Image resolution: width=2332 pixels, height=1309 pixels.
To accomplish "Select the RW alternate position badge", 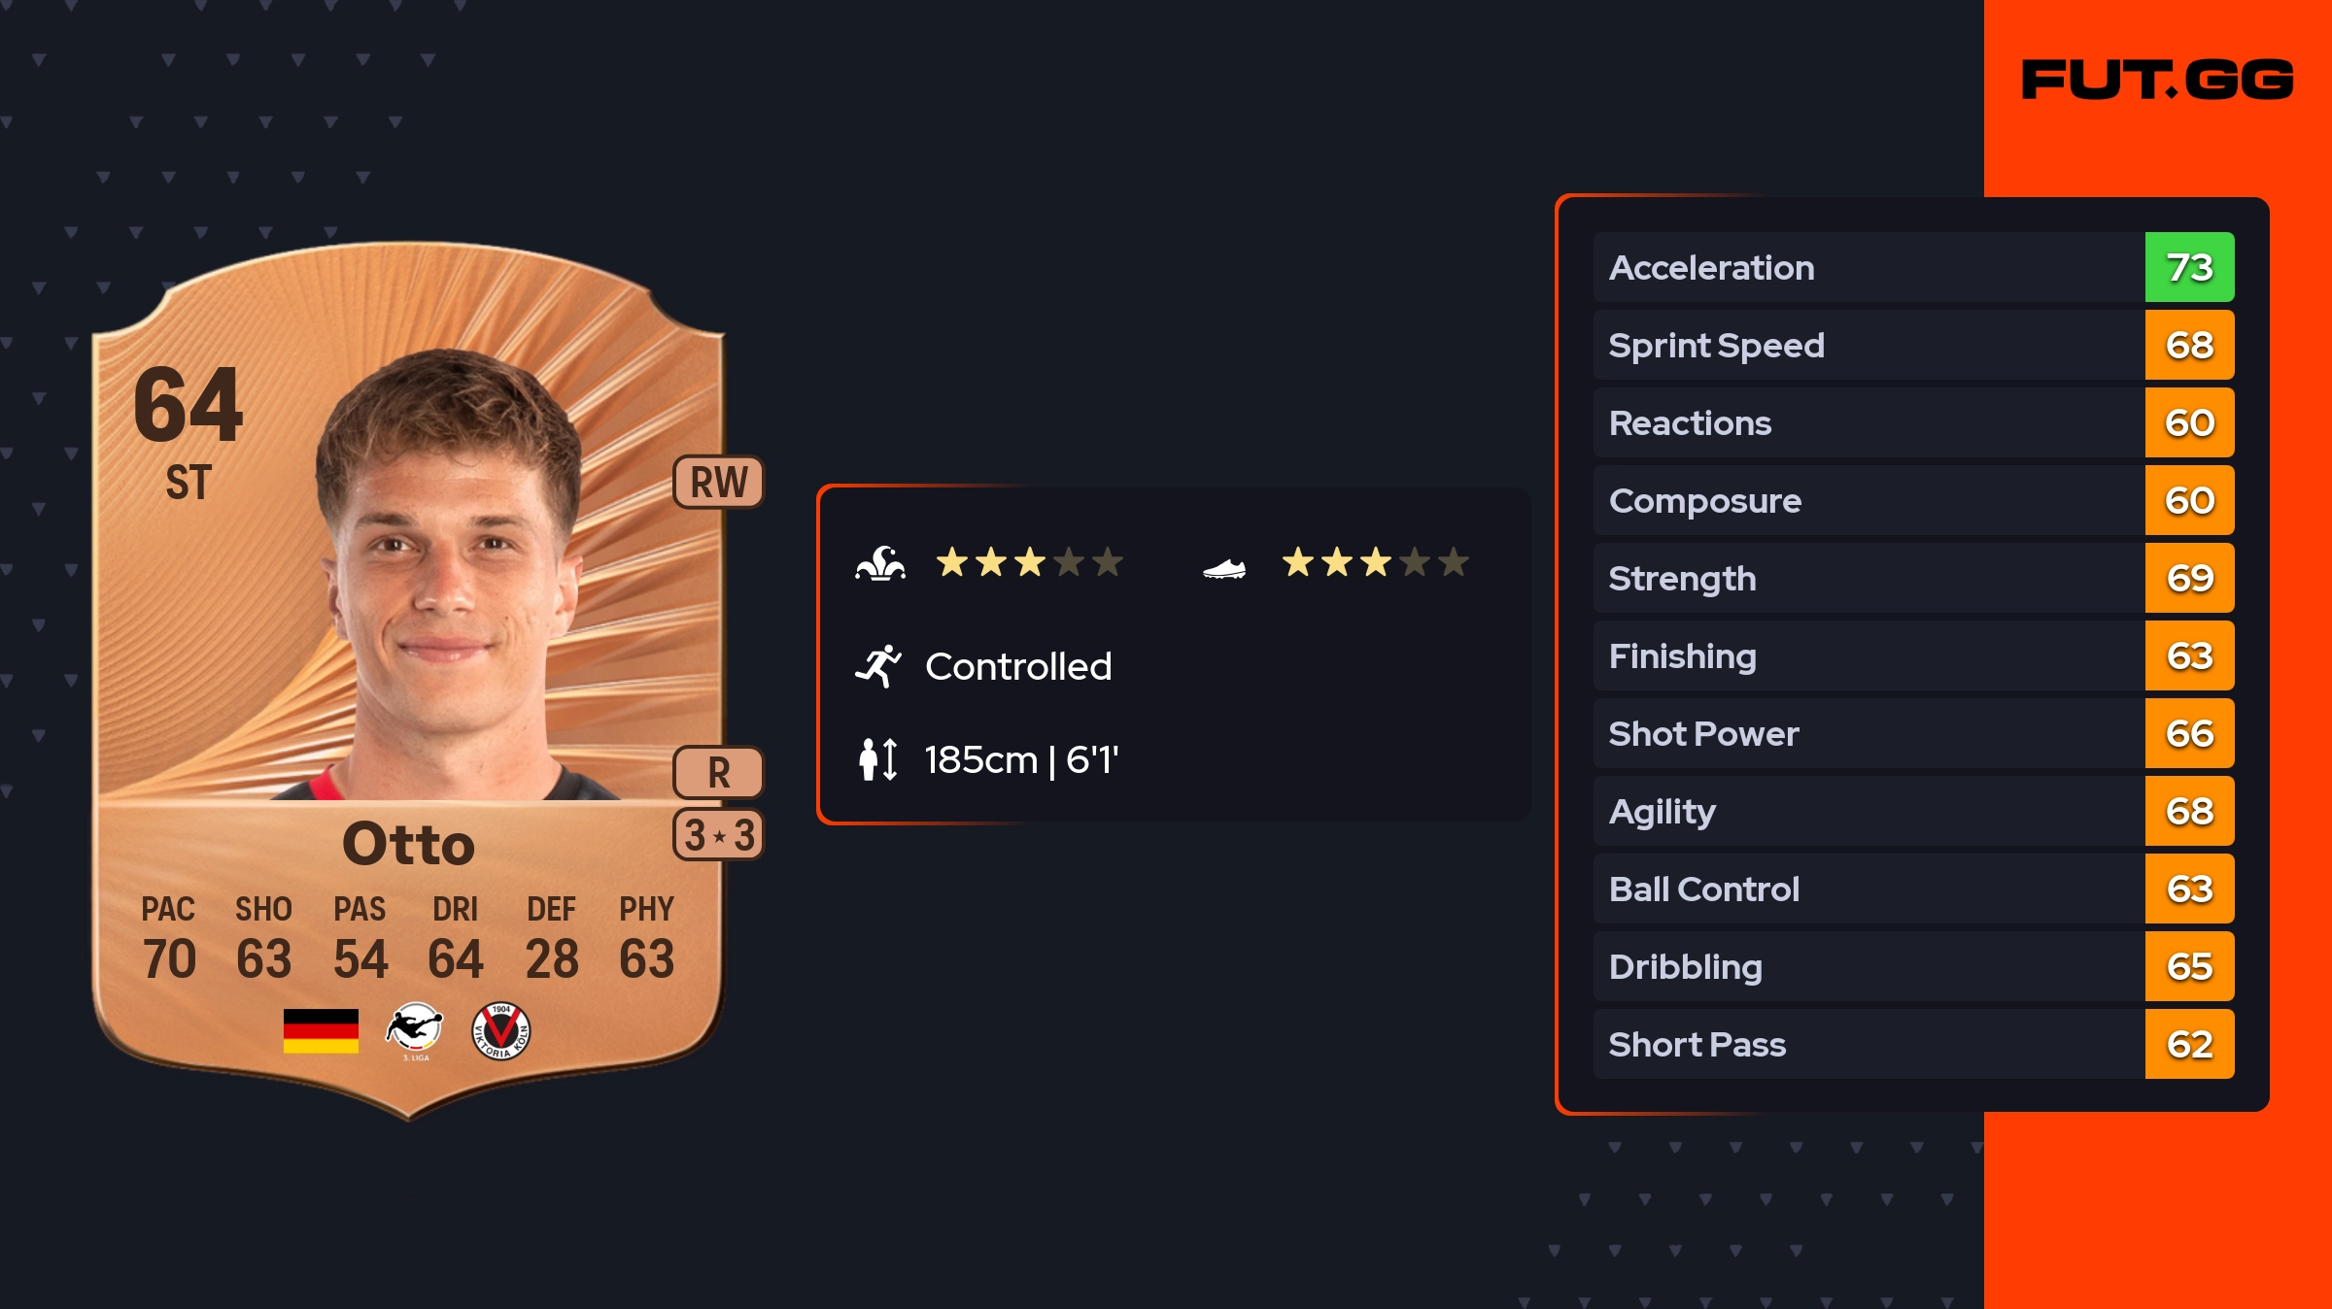I will 719,482.
